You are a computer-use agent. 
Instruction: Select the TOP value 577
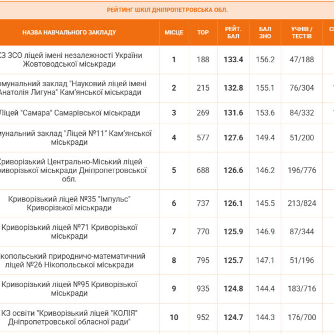pos(203,138)
